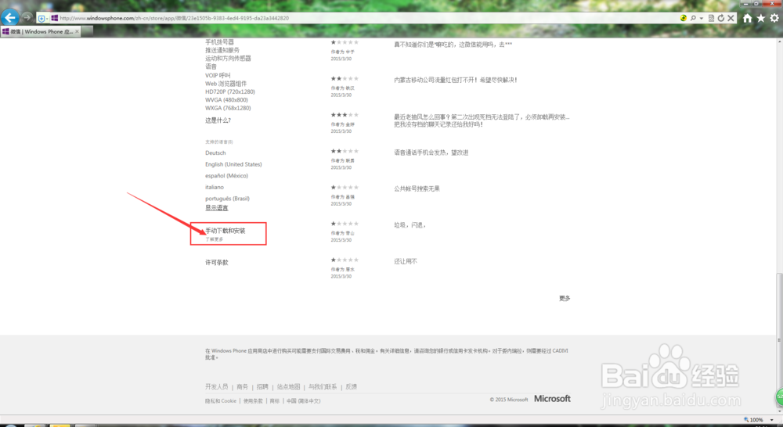Viewport: 783px width, 427px height.
Task: Click the WXGA (768x1280) requirement text
Action: click(x=228, y=108)
